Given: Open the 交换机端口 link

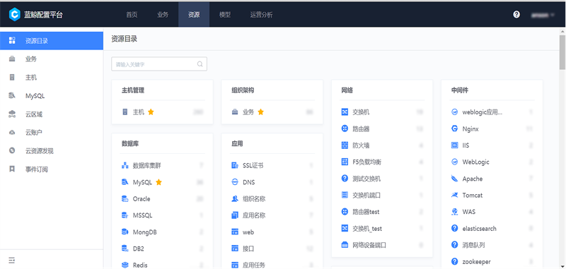Looking at the screenshot, I should (366, 195).
